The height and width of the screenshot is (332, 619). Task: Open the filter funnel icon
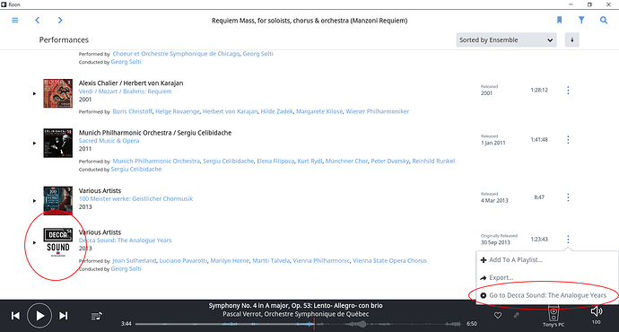coord(581,20)
